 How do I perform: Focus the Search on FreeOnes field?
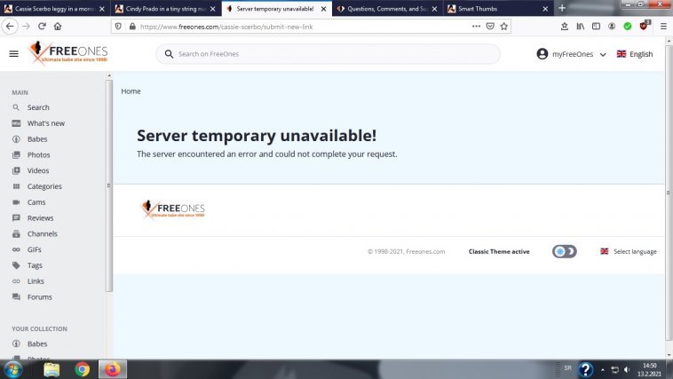[328, 54]
